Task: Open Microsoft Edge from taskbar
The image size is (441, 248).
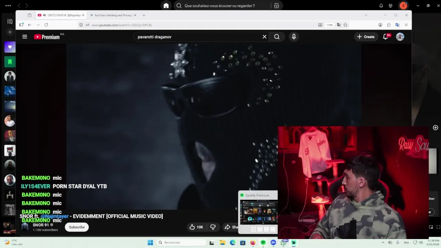Action: (233, 242)
